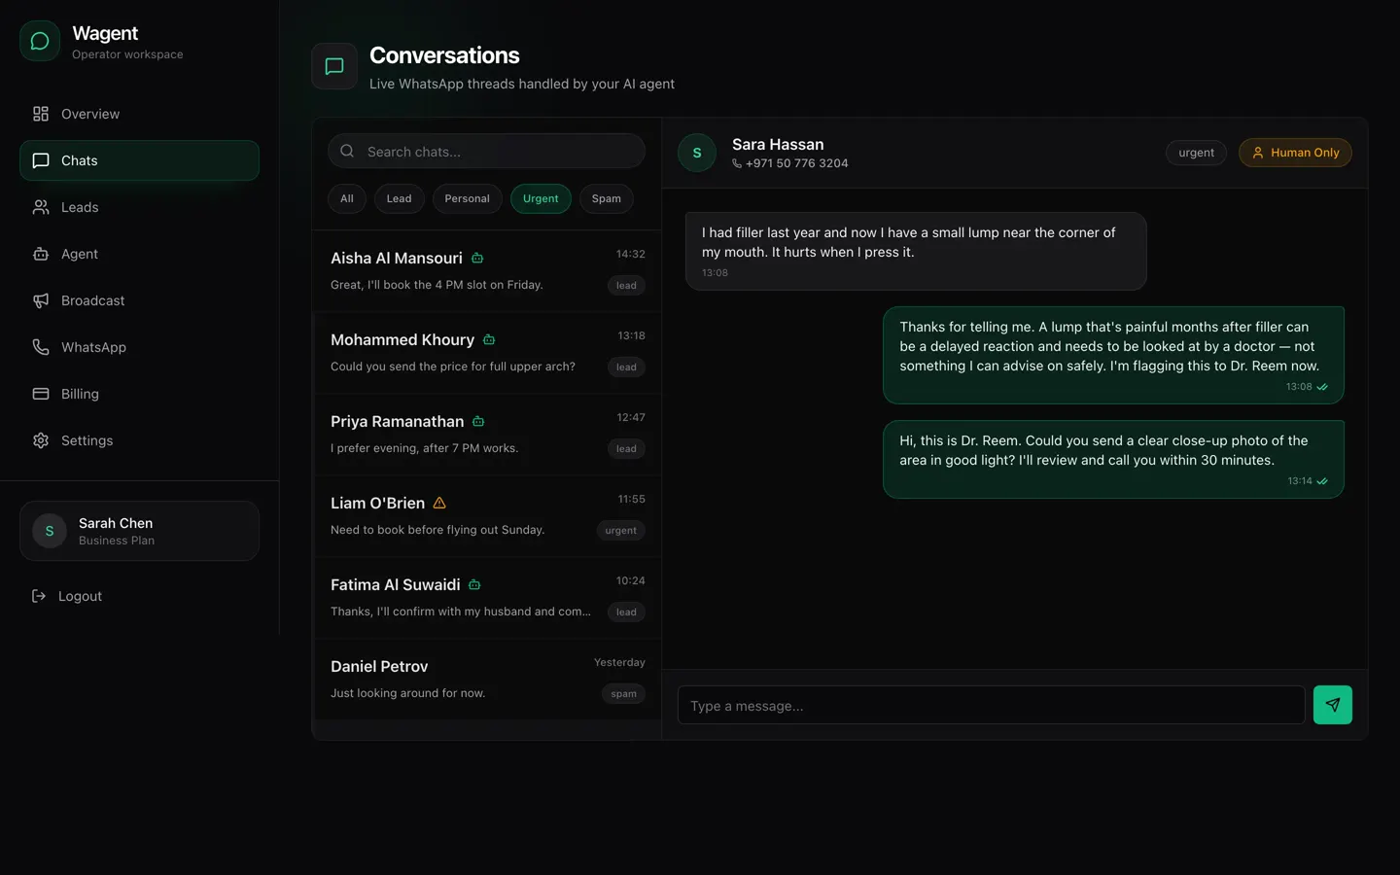
Task: Focus the Search chats field
Action: [486, 152]
